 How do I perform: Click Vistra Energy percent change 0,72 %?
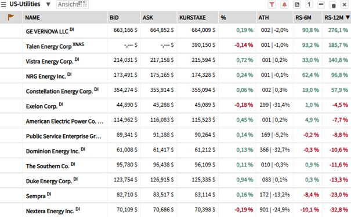pos(245,60)
